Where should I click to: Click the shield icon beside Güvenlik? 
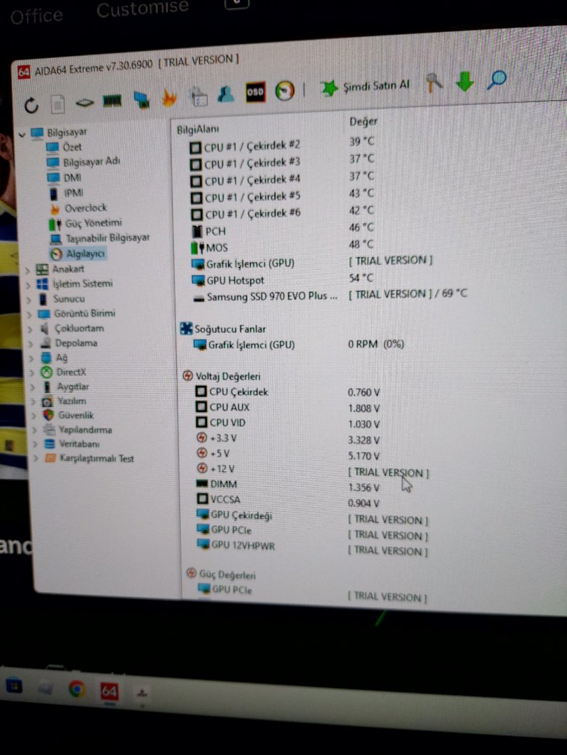[x=48, y=415]
